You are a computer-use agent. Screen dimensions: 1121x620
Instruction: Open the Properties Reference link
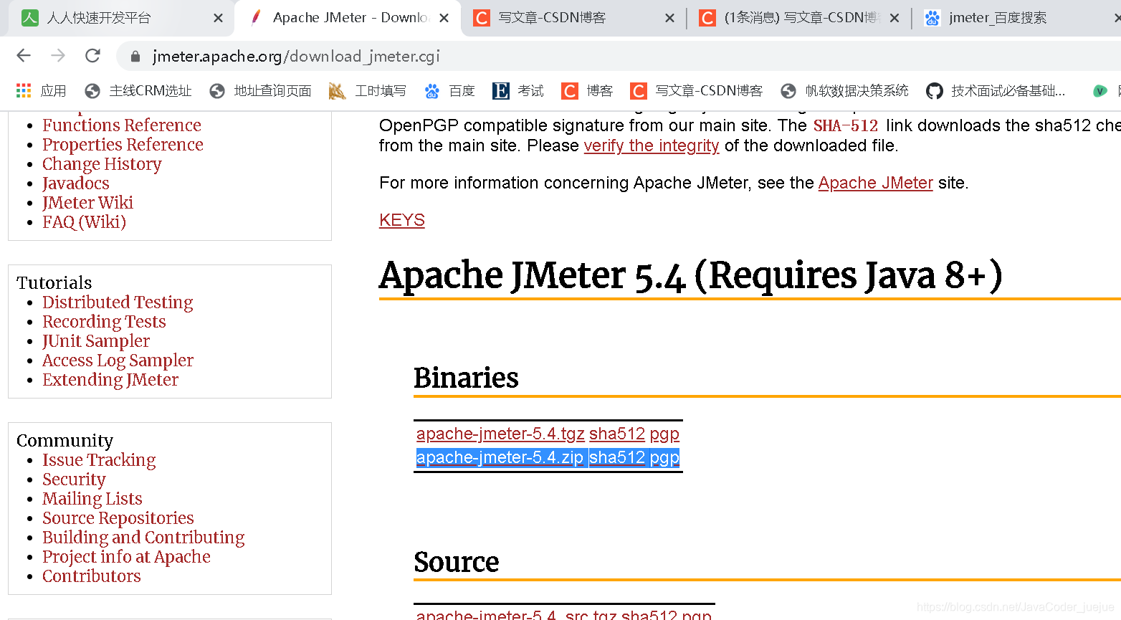tap(123, 145)
